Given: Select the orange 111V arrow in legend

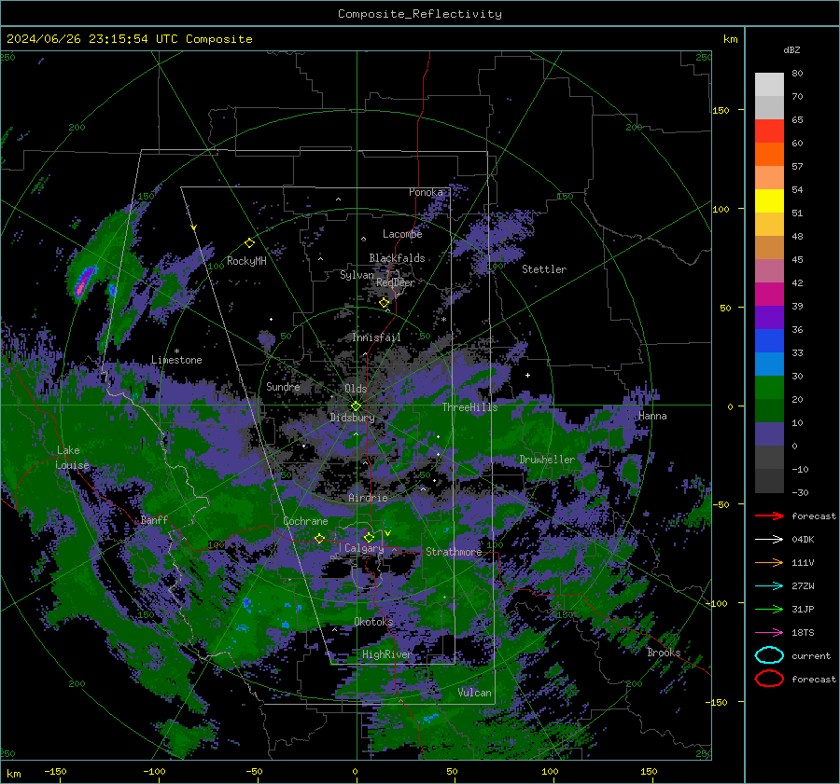Looking at the screenshot, I should (769, 562).
